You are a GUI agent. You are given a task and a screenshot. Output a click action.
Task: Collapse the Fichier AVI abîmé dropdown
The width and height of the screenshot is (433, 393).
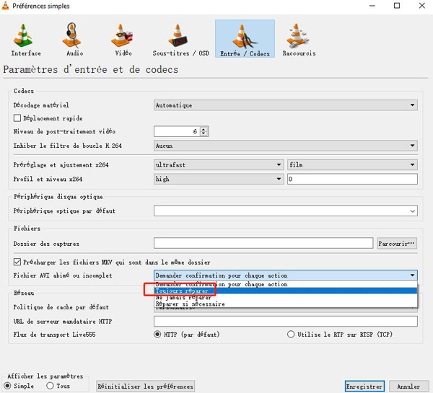point(286,275)
